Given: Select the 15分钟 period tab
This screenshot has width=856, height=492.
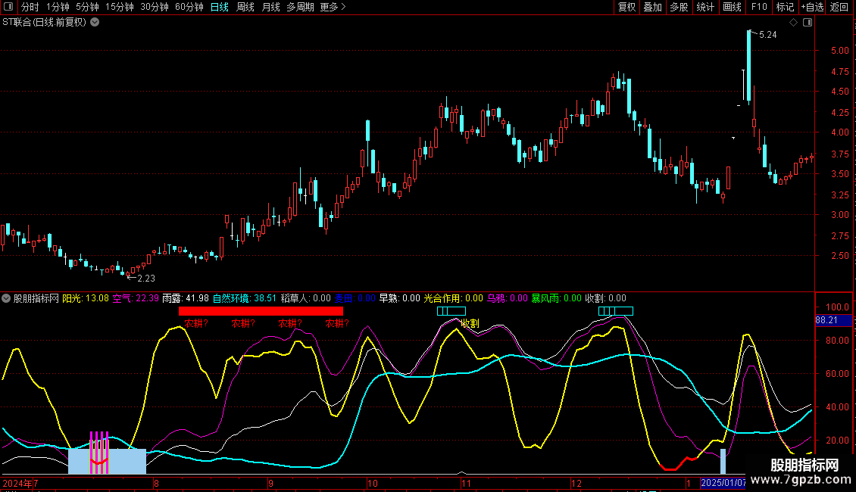Looking at the screenshot, I should click(120, 7).
